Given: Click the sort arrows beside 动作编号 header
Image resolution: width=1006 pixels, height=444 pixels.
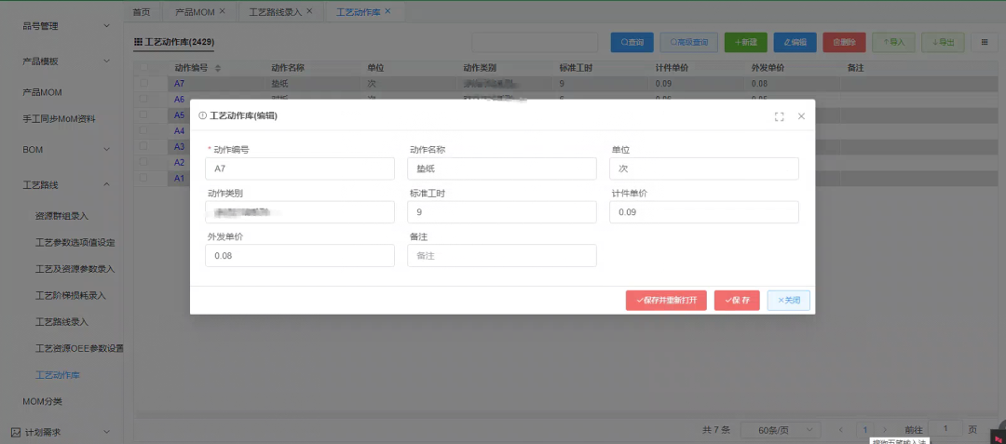Looking at the screenshot, I should (217, 68).
